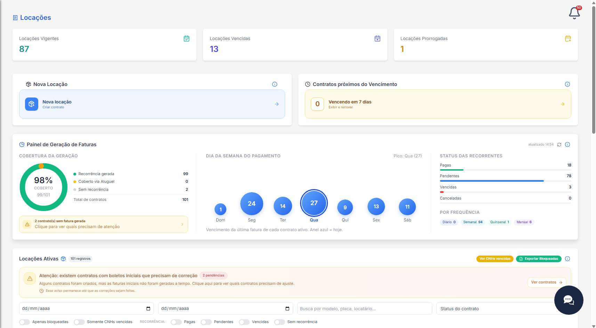The height and width of the screenshot is (328, 596).
Task: Click the Locações Prorrogadas calendar-plus icon
Action: click(568, 39)
